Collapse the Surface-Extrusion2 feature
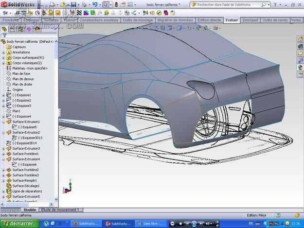Image resolution: width=304 pixels, height=228 pixels. tap(3, 133)
